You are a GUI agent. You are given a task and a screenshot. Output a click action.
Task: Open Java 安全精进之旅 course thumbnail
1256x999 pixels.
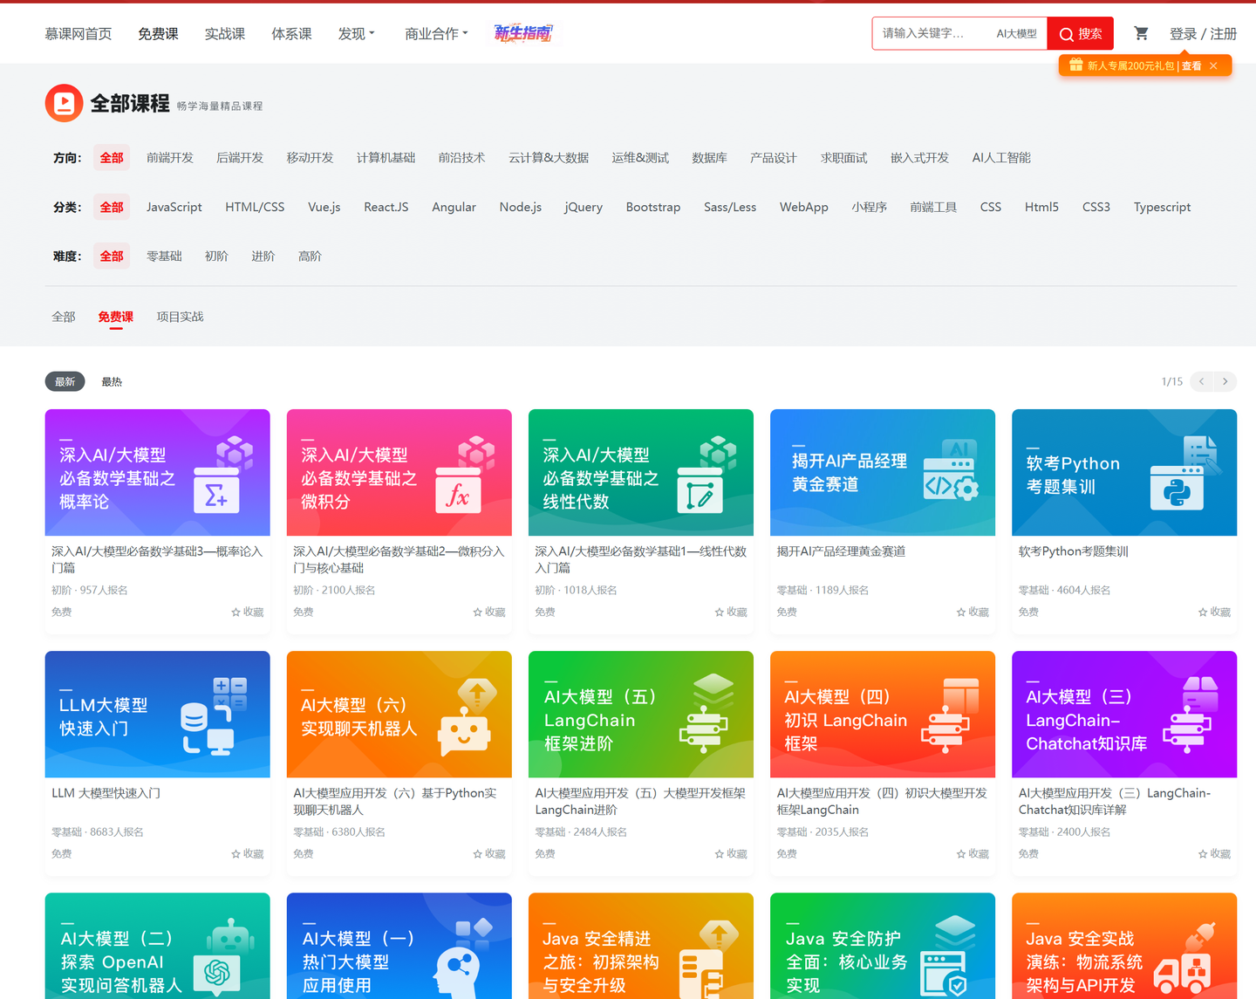(x=641, y=946)
